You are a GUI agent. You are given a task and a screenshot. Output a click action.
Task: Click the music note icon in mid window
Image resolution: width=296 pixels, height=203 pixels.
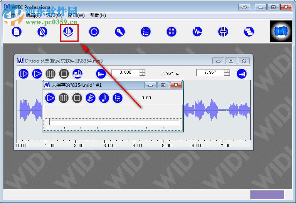(x=104, y=98)
